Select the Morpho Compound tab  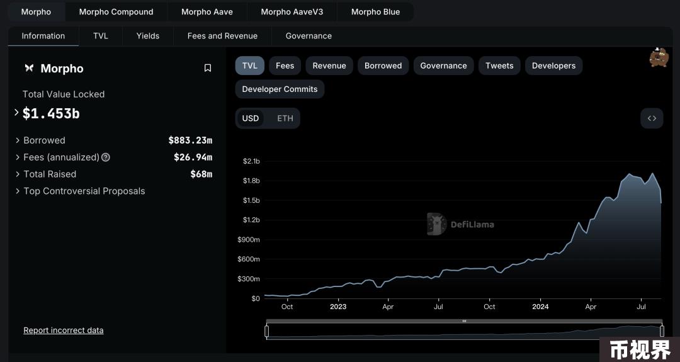(x=116, y=12)
